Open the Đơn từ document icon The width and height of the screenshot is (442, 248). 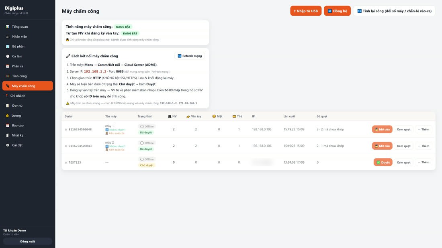pos(8,106)
